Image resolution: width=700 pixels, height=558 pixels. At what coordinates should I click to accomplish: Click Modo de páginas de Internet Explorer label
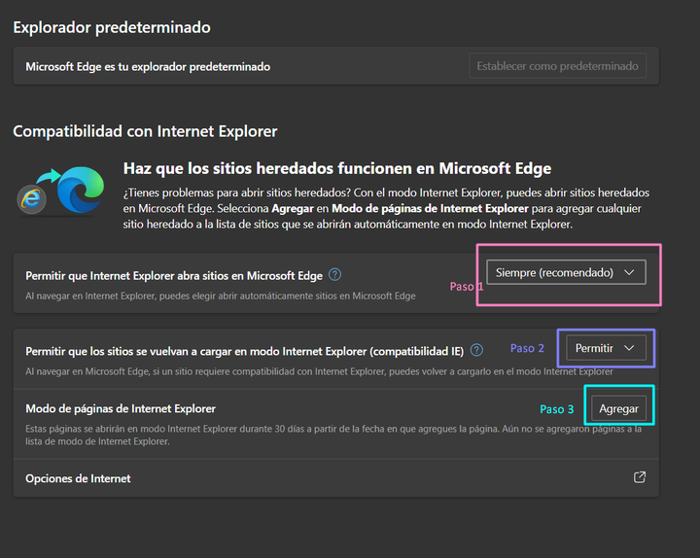click(121, 408)
